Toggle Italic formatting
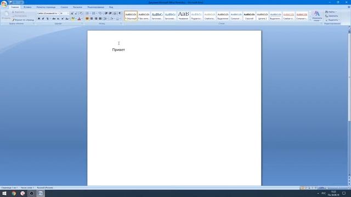Viewport: 351px width, 197px height. (x=43, y=19)
